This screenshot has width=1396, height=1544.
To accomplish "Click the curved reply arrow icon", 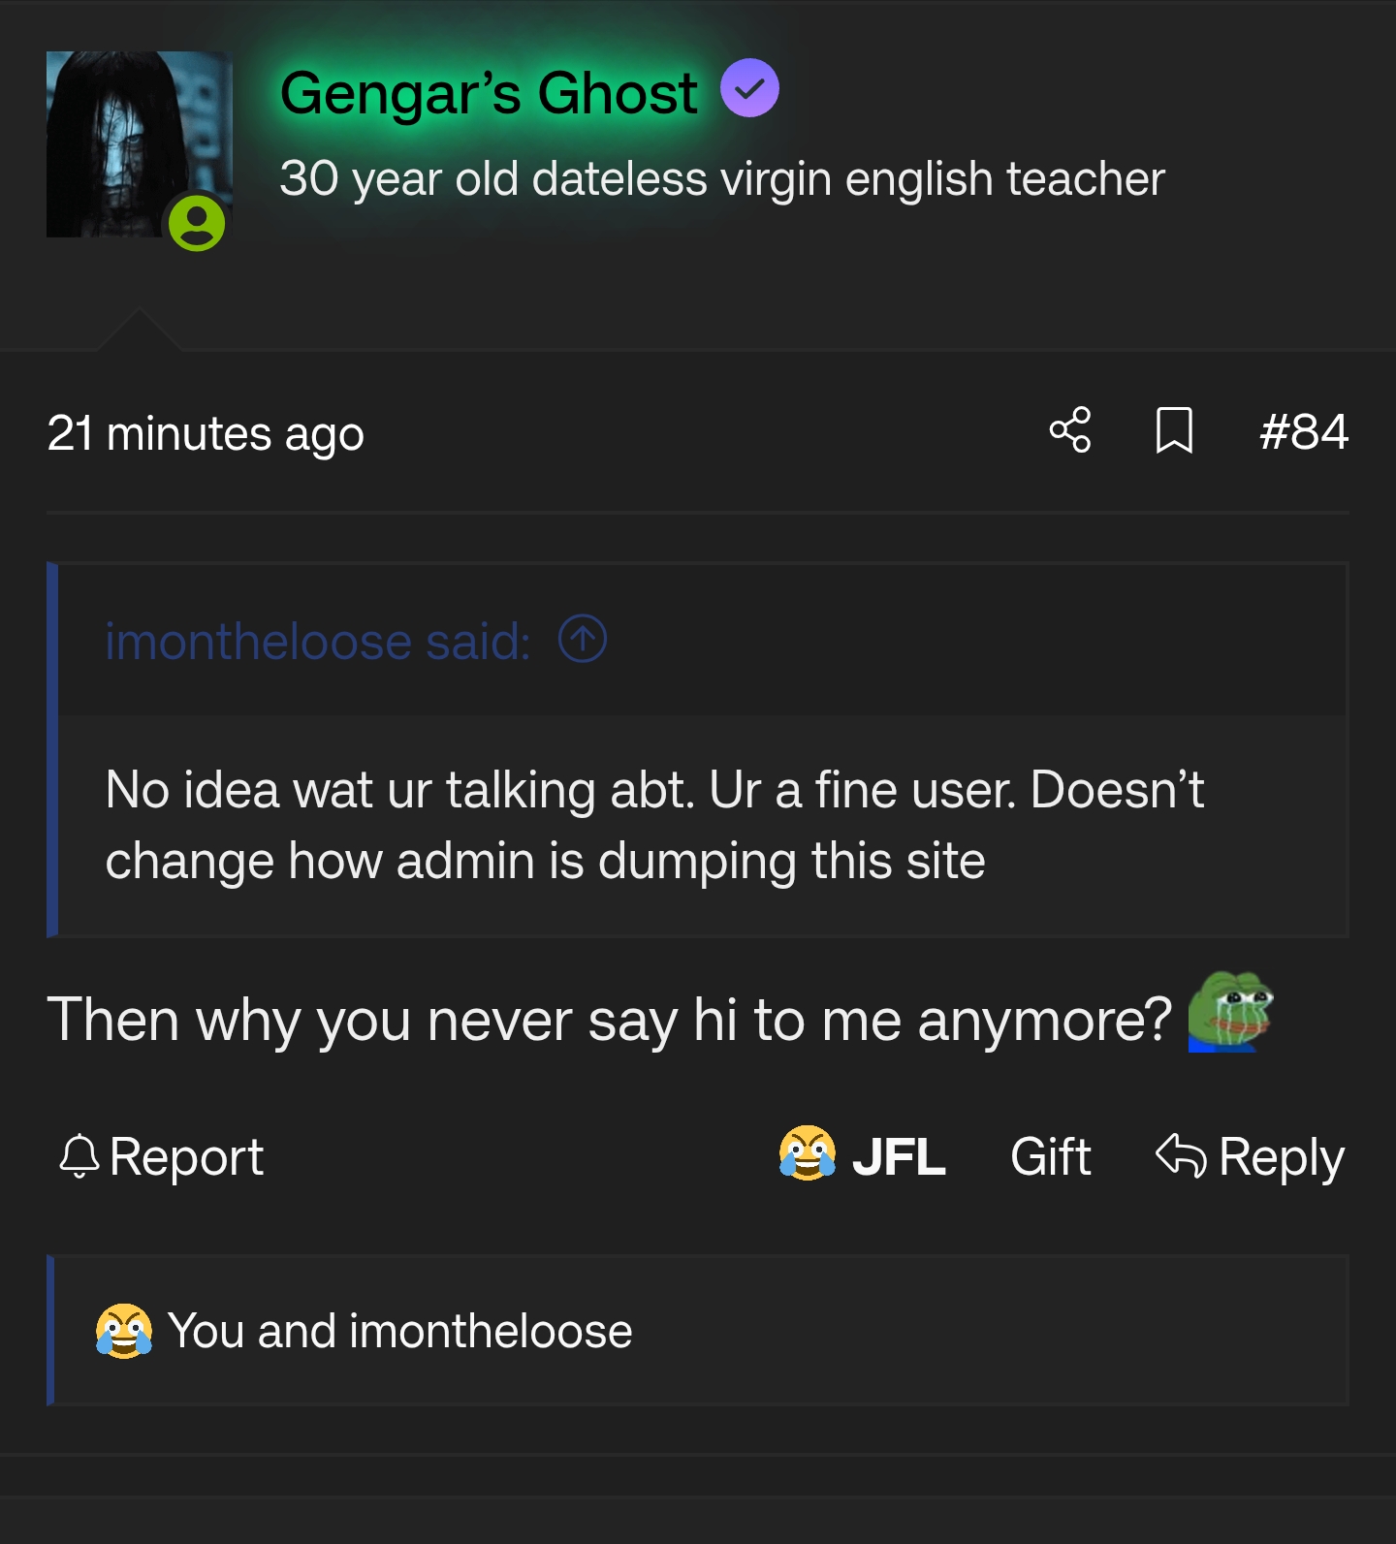I will (x=1180, y=1154).
